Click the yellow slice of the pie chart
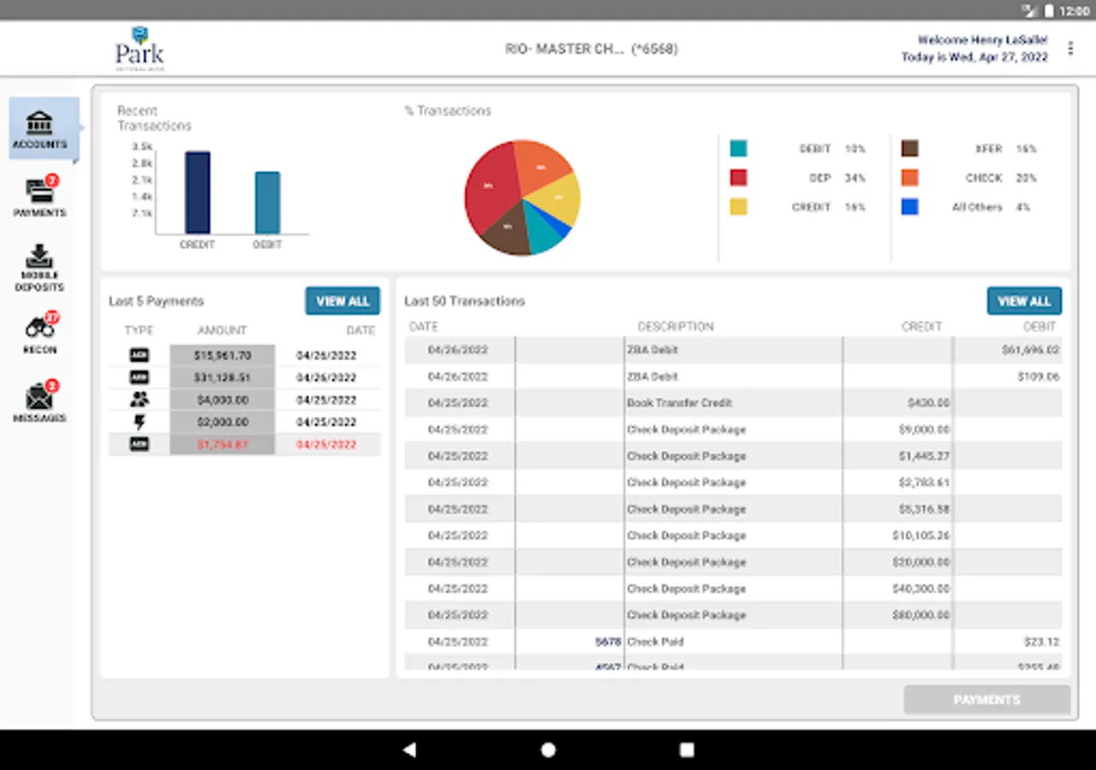The height and width of the screenshot is (770, 1096). pyautogui.click(x=557, y=200)
